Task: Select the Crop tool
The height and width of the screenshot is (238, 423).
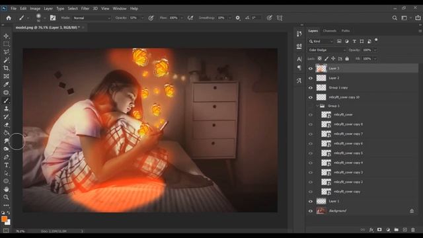Action: (x=6, y=68)
